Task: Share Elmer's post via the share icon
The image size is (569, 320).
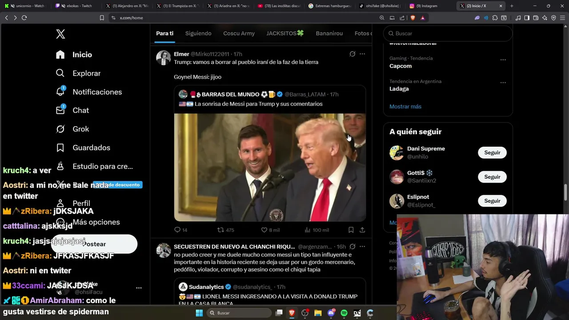Action: [x=362, y=230]
